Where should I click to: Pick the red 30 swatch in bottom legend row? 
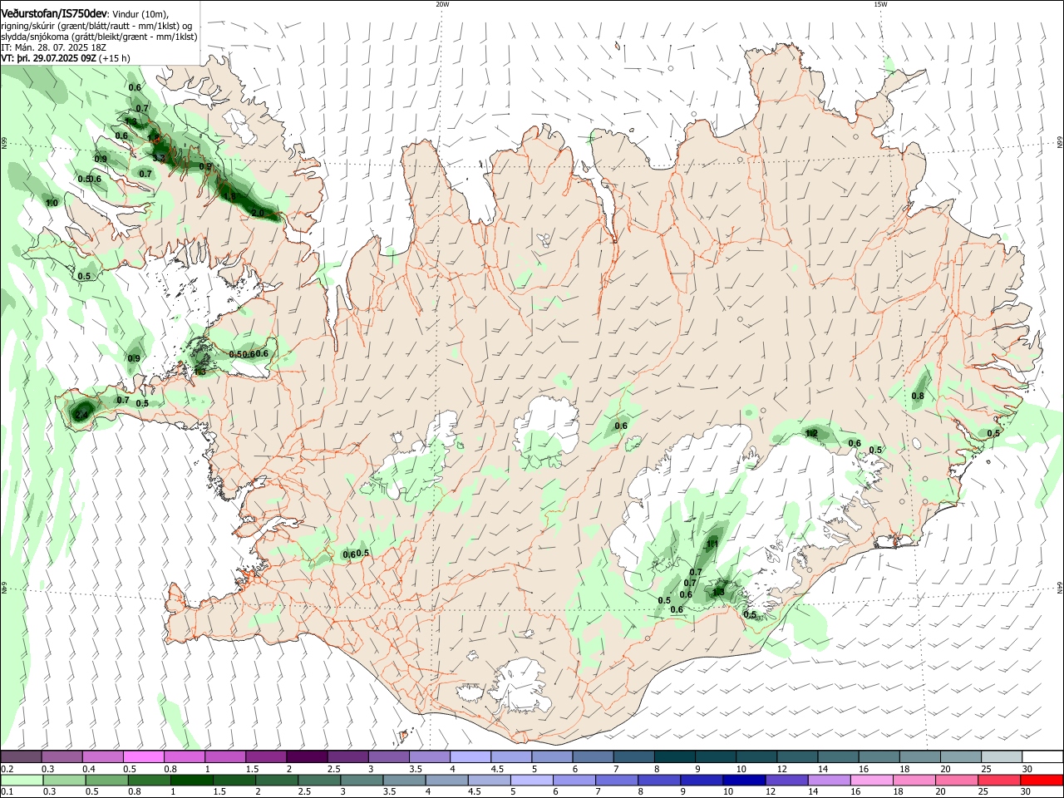(1042, 780)
